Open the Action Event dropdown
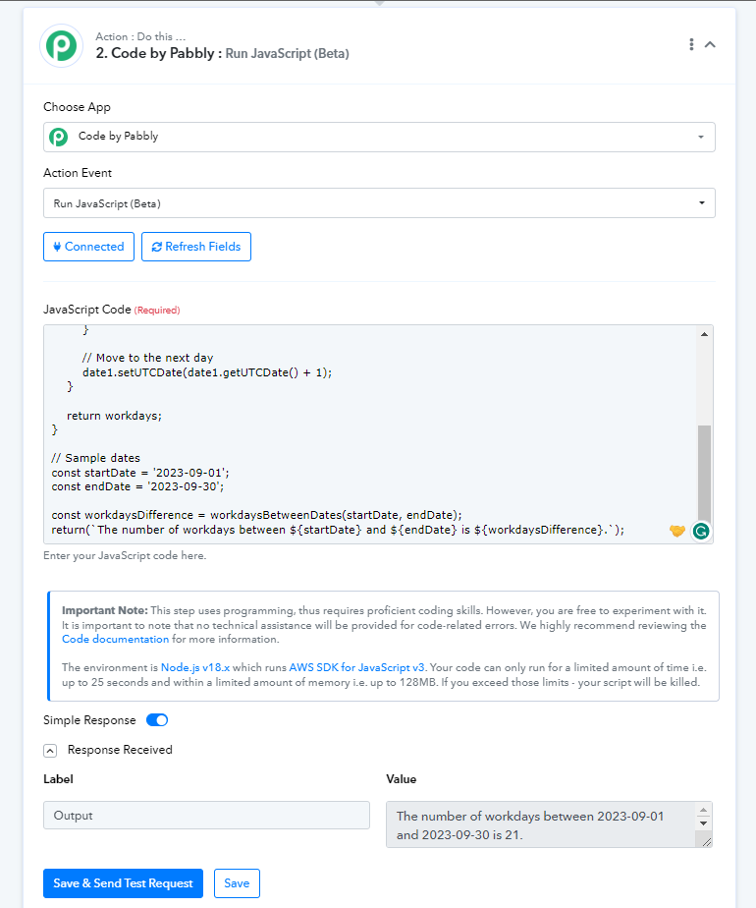 point(379,203)
